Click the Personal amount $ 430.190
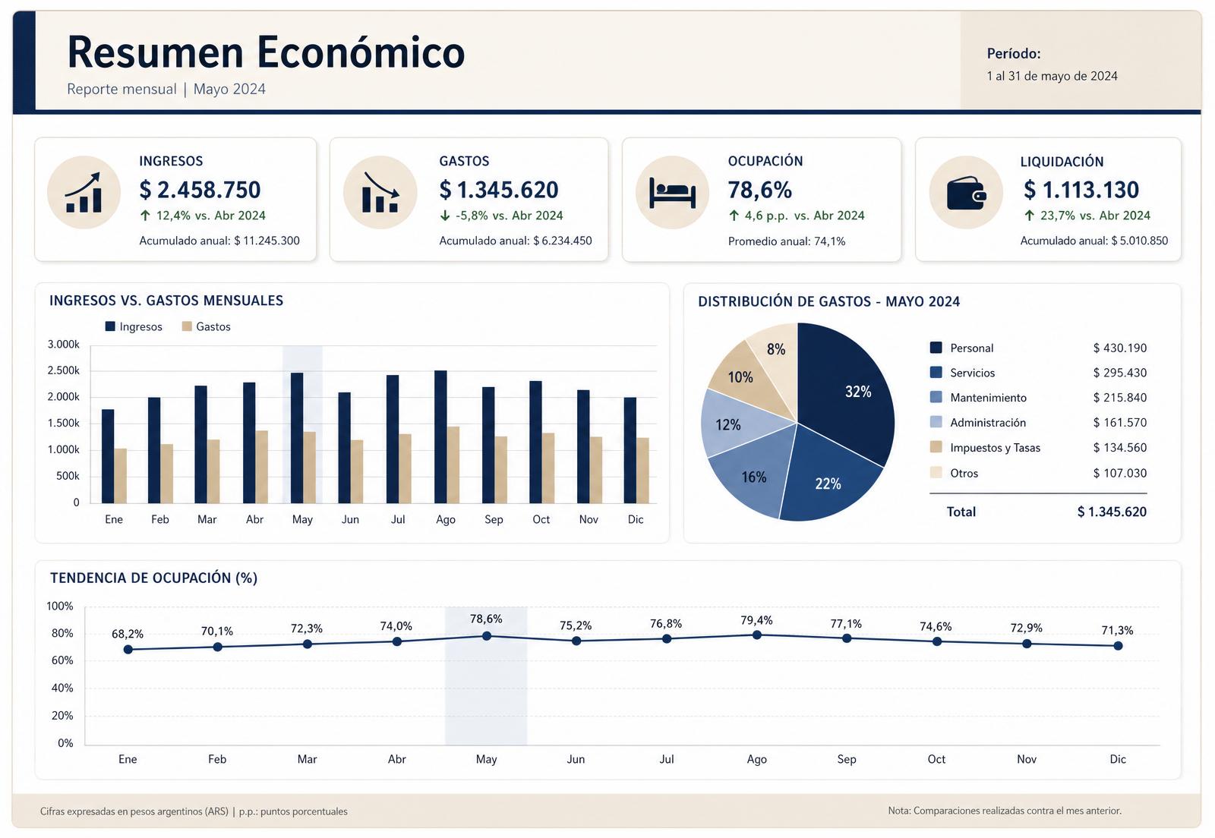 (1120, 348)
